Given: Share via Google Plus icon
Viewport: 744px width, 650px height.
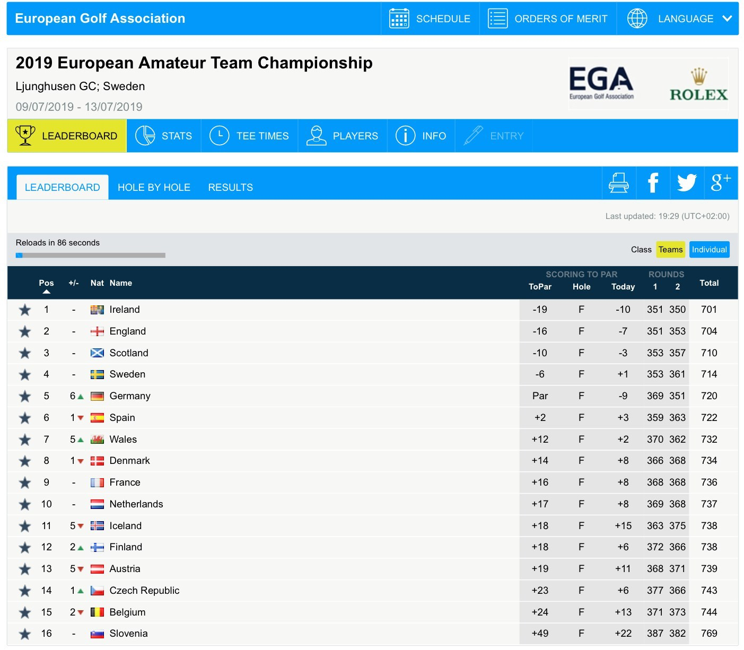Looking at the screenshot, I should (x=721, y=183).
